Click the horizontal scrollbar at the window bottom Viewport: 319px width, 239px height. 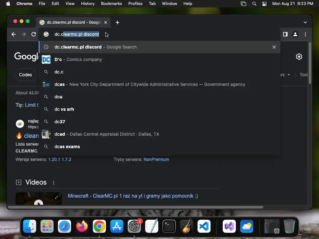tap(136, 207)
